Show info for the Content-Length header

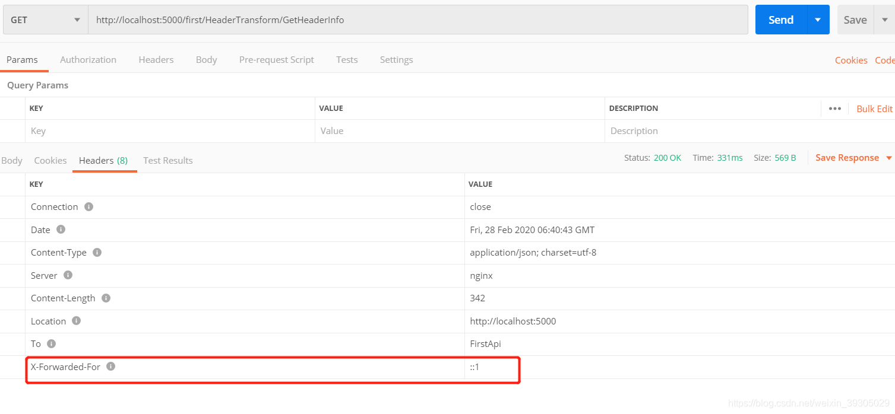pos(106,298)
